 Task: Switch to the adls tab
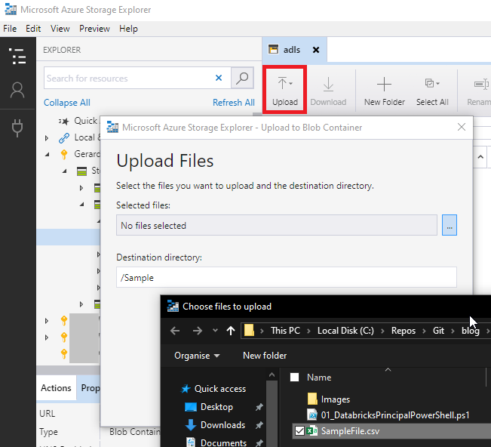pyautogui.click(x=292, y=50)
